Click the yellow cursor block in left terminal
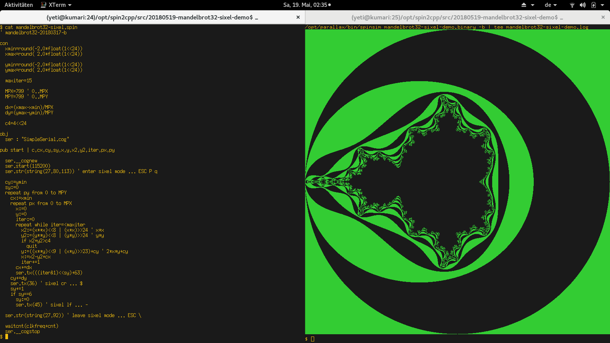 tap(6, 337)
